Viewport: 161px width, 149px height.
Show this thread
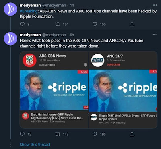click(x=35, y=145)
